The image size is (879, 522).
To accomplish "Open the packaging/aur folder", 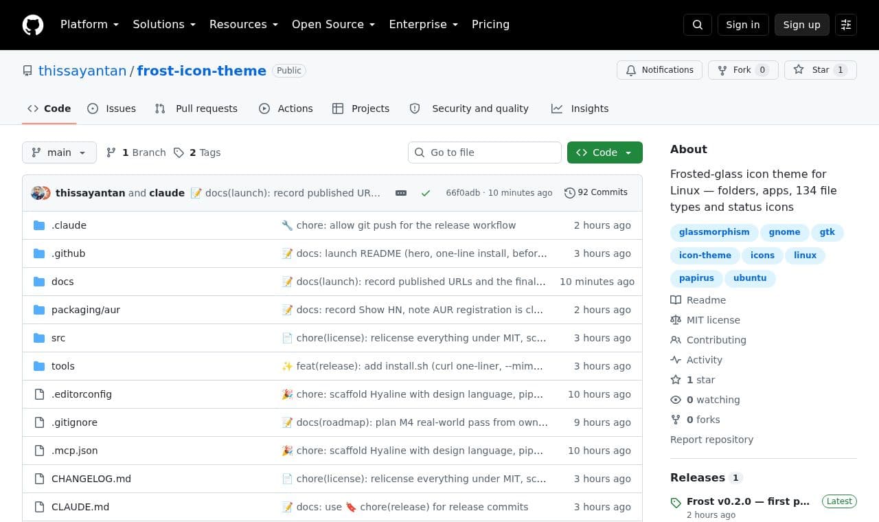I will point(86,310).
